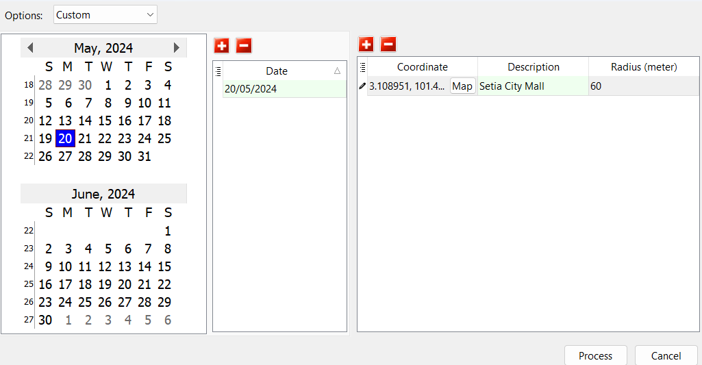
Task: Select the 20/05/2024 date row
Action: click(x=284, y=89)
